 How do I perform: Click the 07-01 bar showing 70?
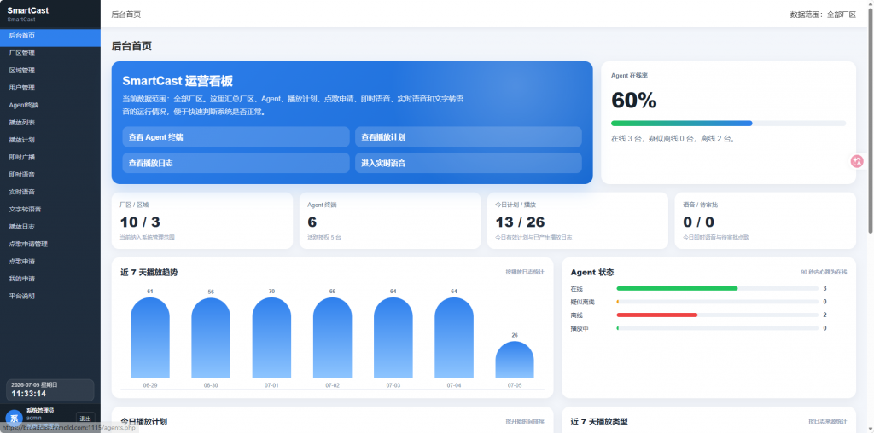coord(271,338)
